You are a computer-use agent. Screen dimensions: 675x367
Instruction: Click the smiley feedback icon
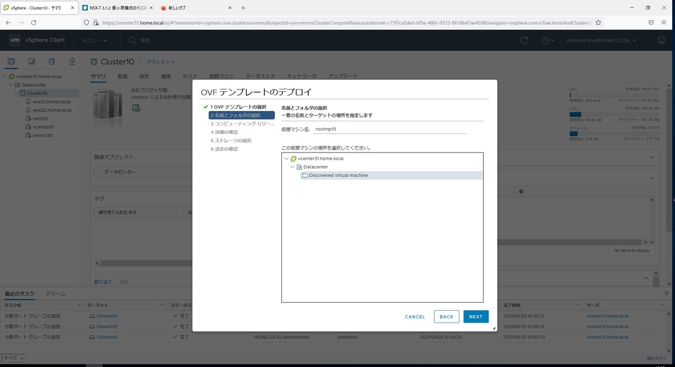pos(661,41)
